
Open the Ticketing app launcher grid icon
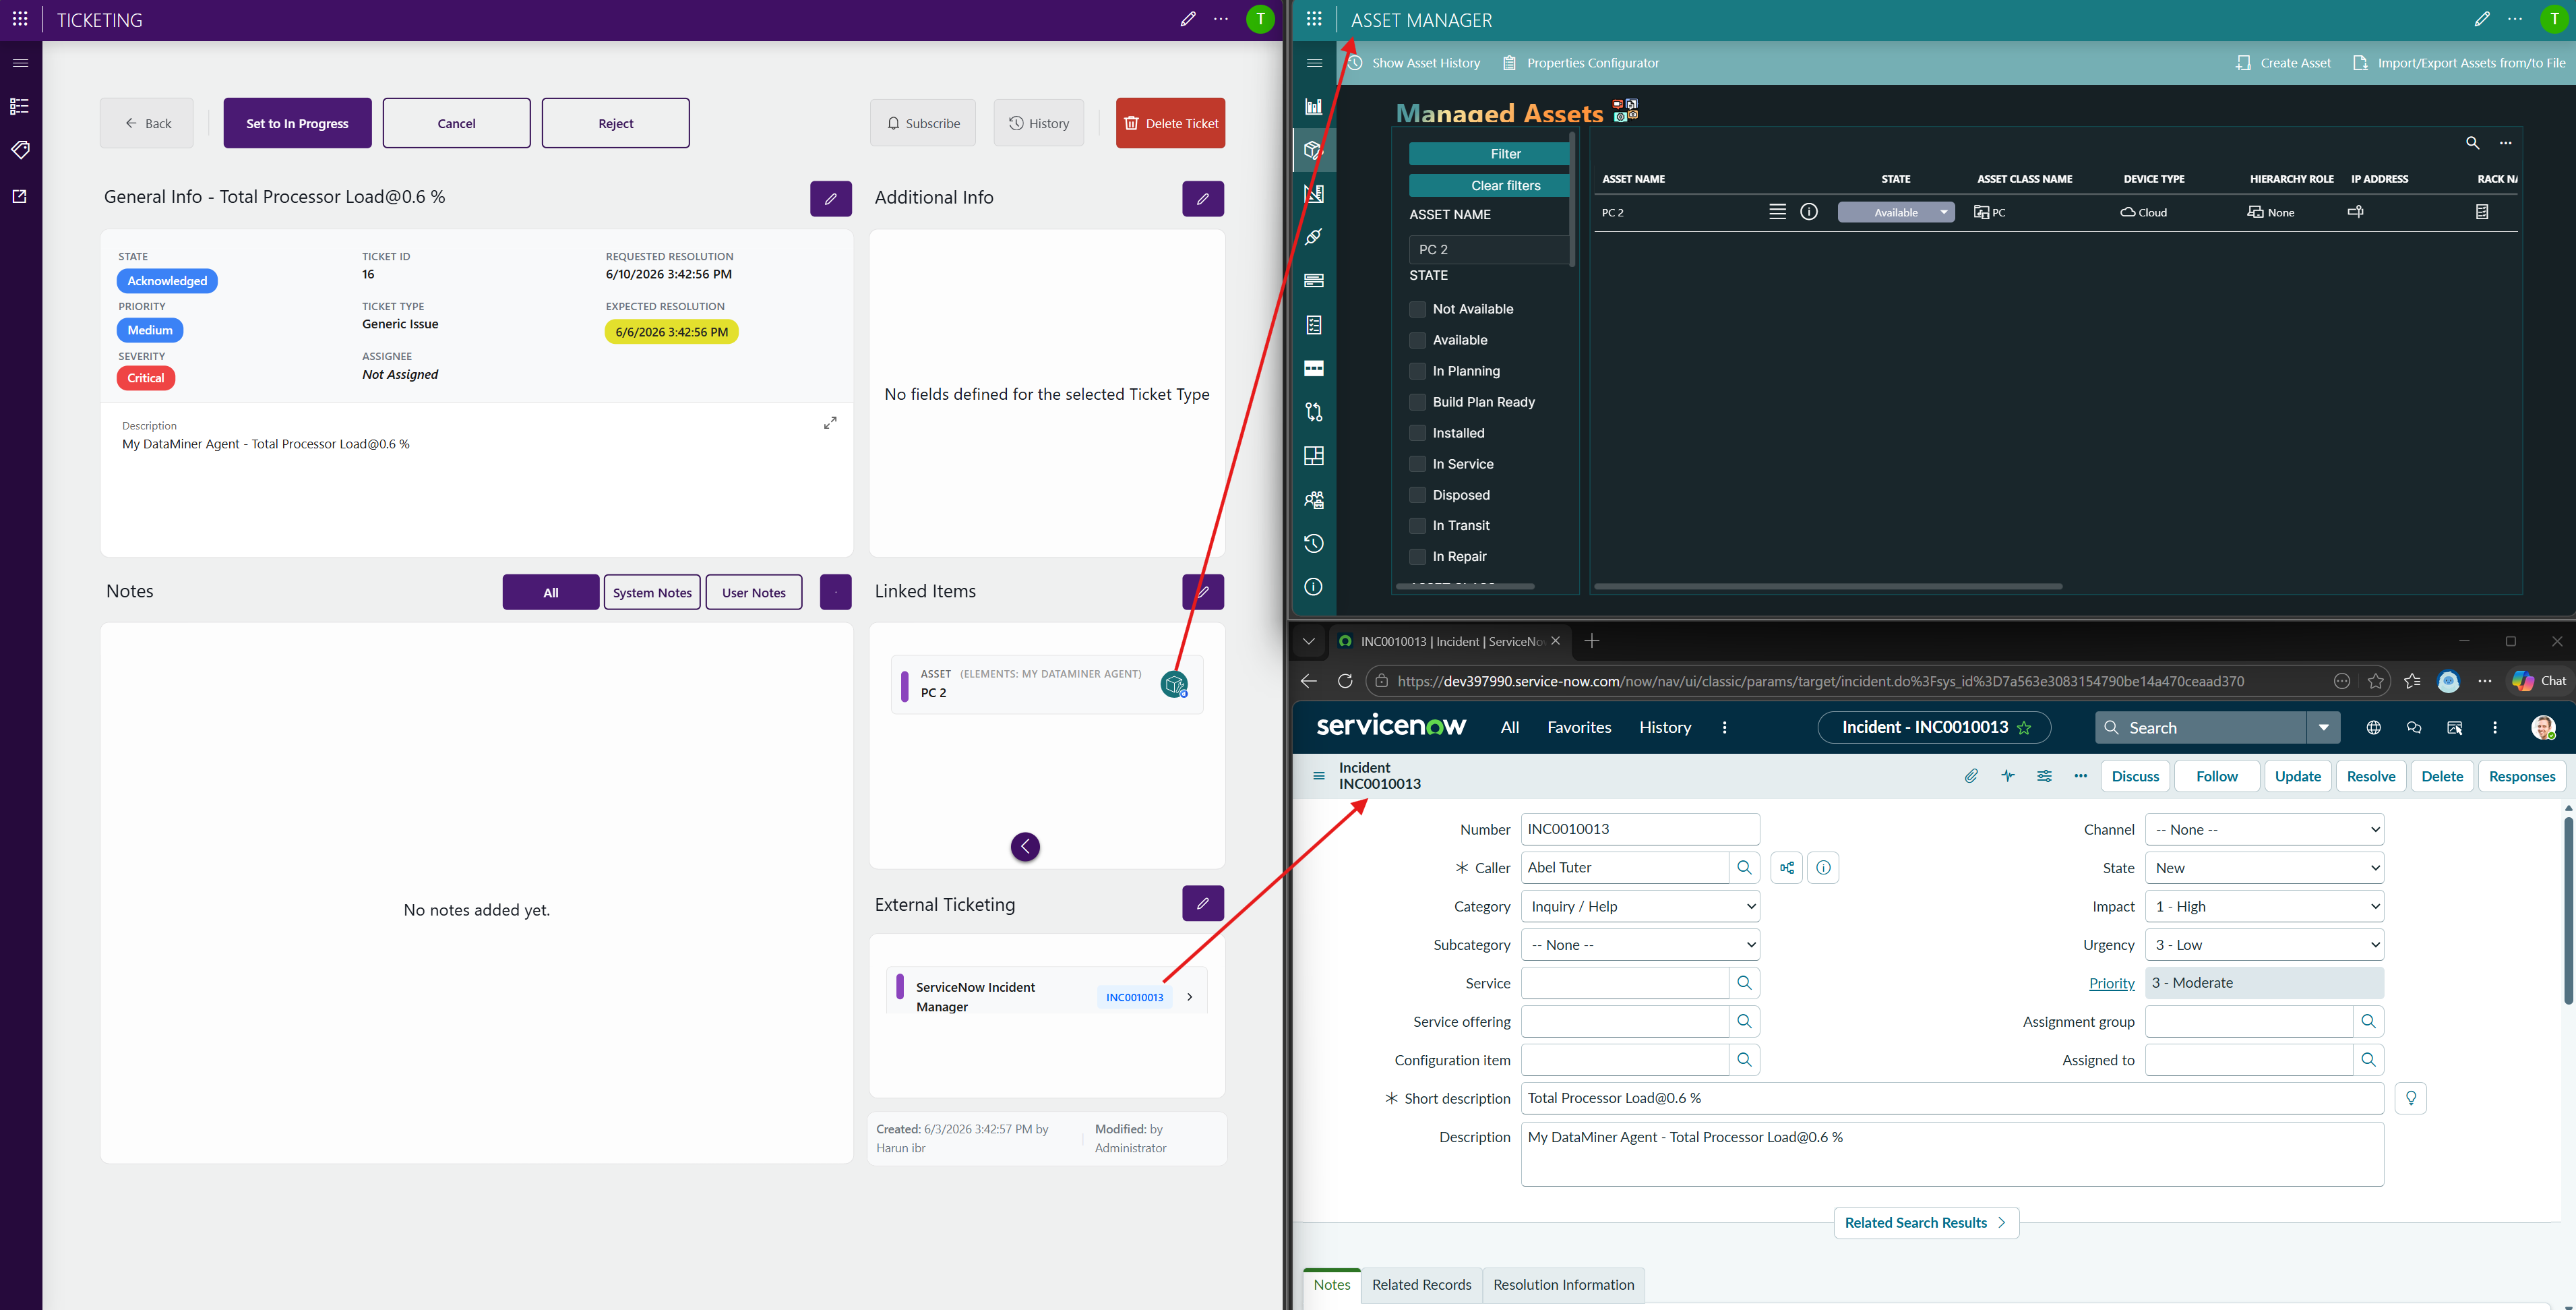point(20,19)
